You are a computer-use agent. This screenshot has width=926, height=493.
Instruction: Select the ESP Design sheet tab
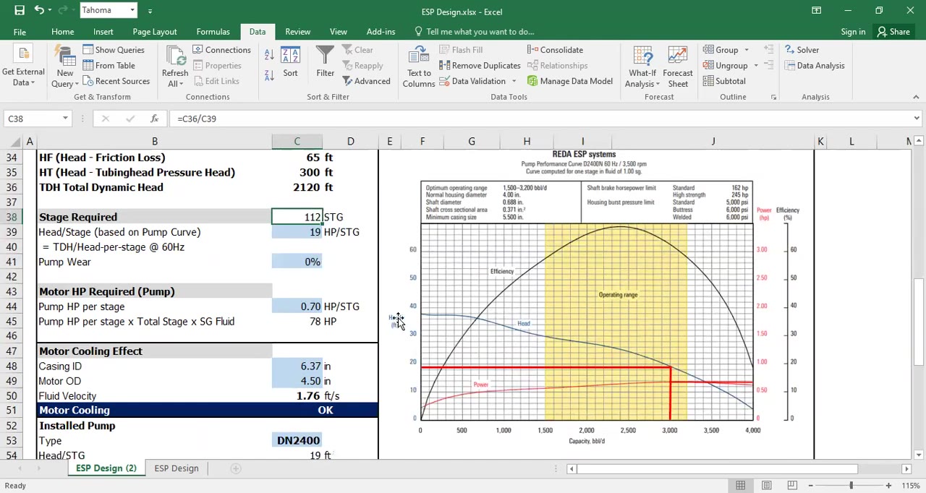[x=176, y=468]
